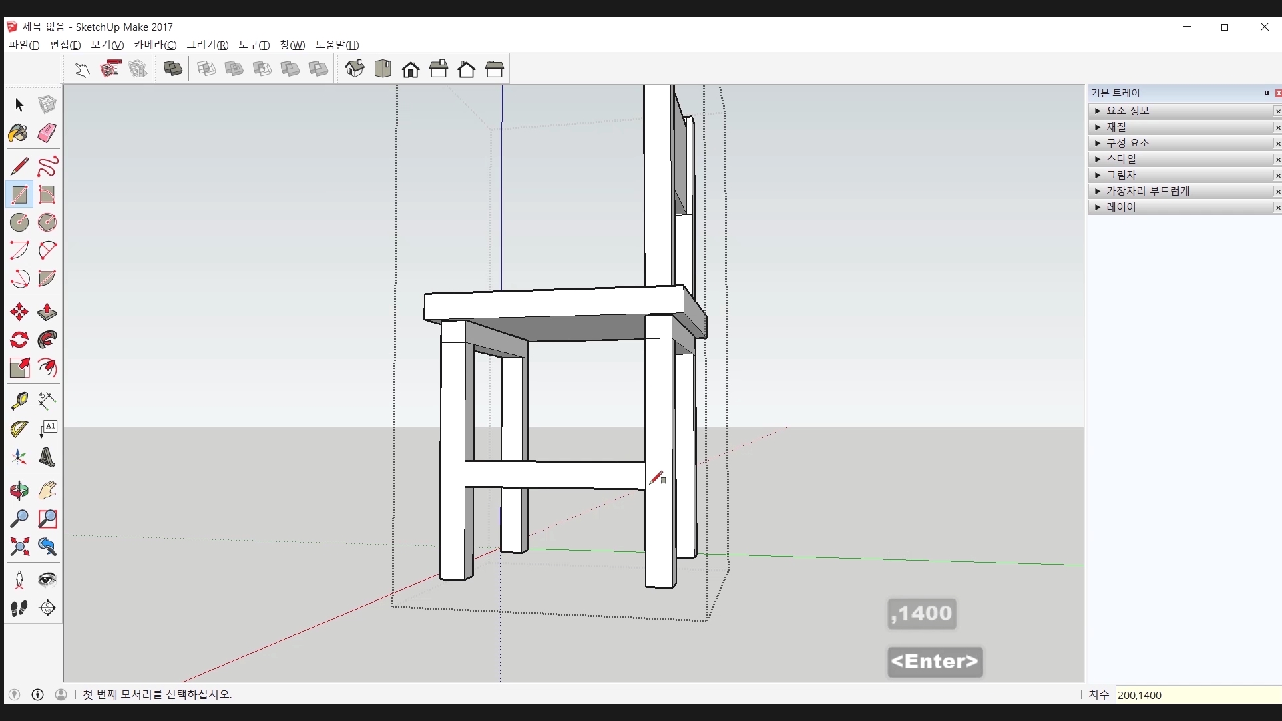Screen dimensions: 1282x721
Task: Select the Line pencil tool
Action: tap(19, 166)
